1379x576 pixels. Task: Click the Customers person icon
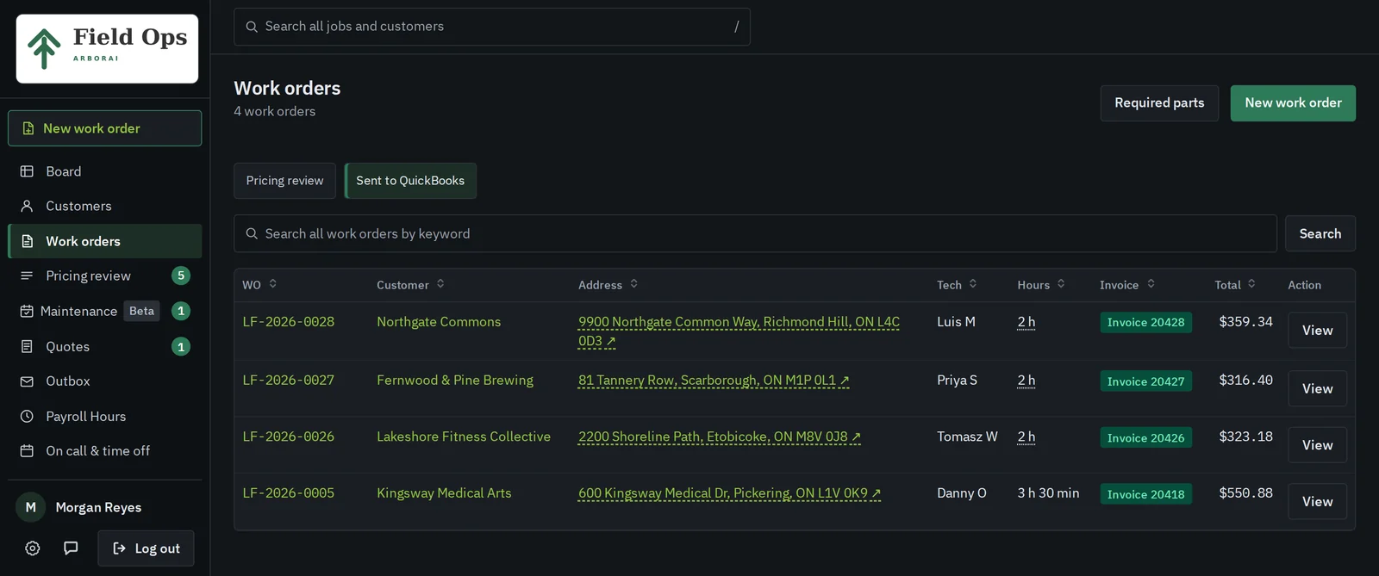click(27, 206)
